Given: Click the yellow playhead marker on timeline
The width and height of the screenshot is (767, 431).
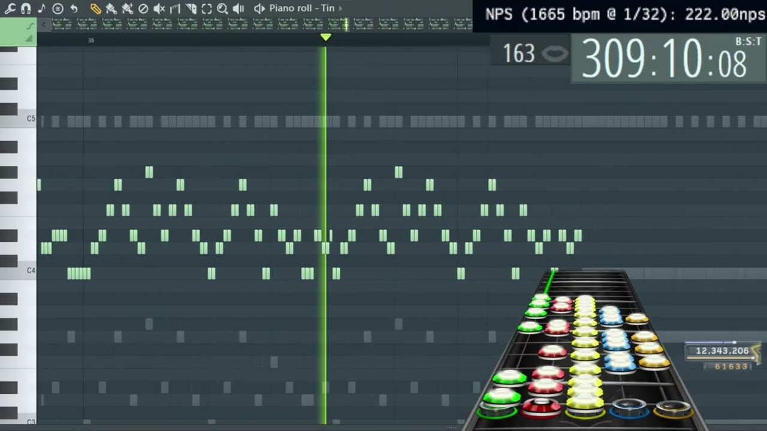Looking at the screenshot, I should [325, 37].
